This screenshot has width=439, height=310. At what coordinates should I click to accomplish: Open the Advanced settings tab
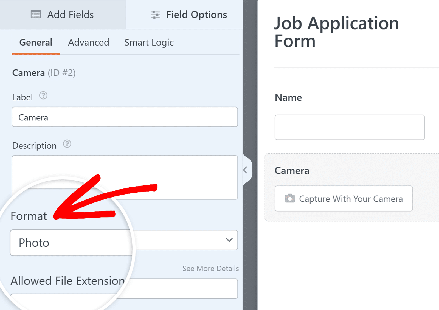pyautogui.click(x=88, y=42)
